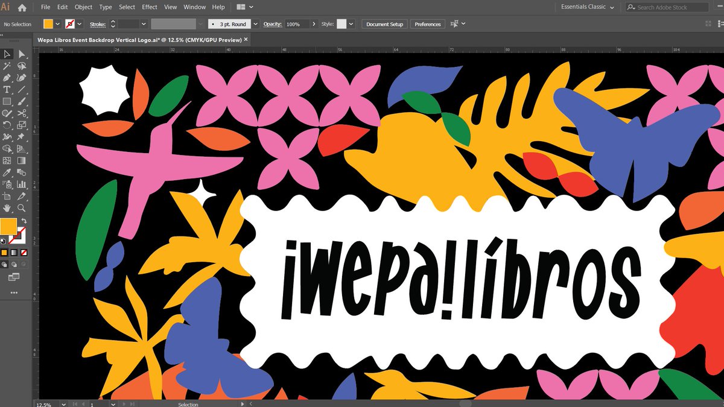This screenshot has height=407, width=724.
Task: Select the Rotate tool
Action: 7,125
